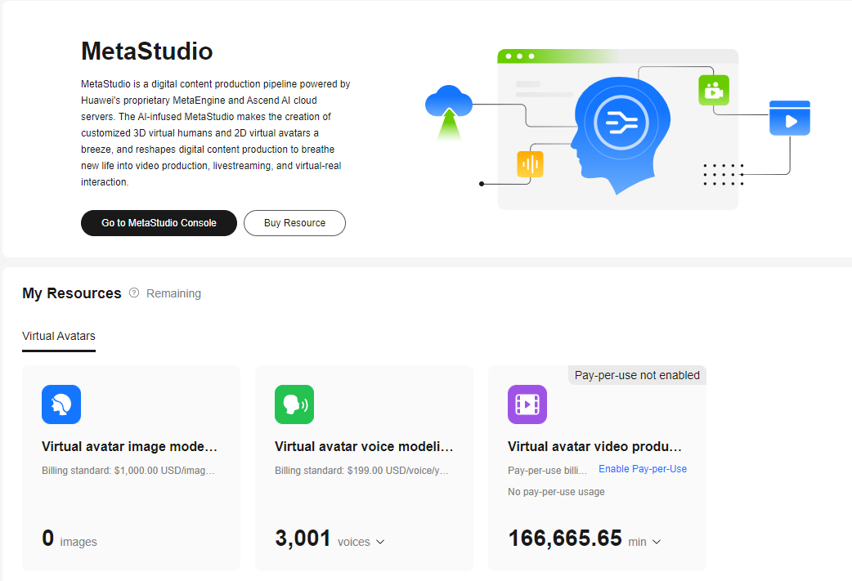Screen dimensions: 852x581
Task: Click the Pay-per-use not enabled badge
Action: [638, 375]
